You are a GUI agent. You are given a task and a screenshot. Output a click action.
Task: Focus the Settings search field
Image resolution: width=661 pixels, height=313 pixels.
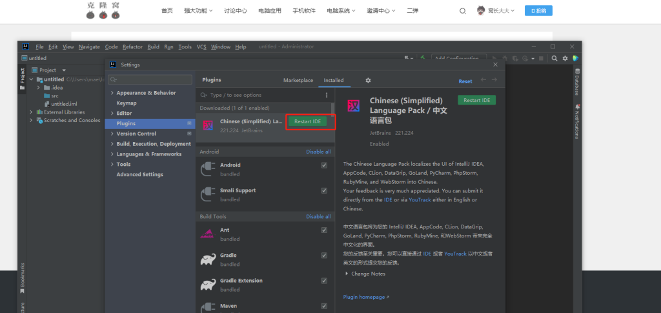click(150, 79)
